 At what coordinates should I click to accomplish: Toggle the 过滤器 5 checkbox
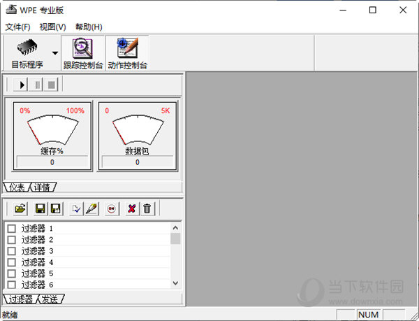[11, 273]
